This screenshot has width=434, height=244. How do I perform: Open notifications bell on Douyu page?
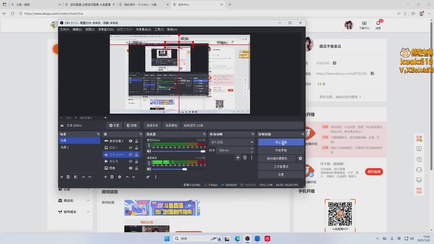pyautogui.click(x=378, y=23)
